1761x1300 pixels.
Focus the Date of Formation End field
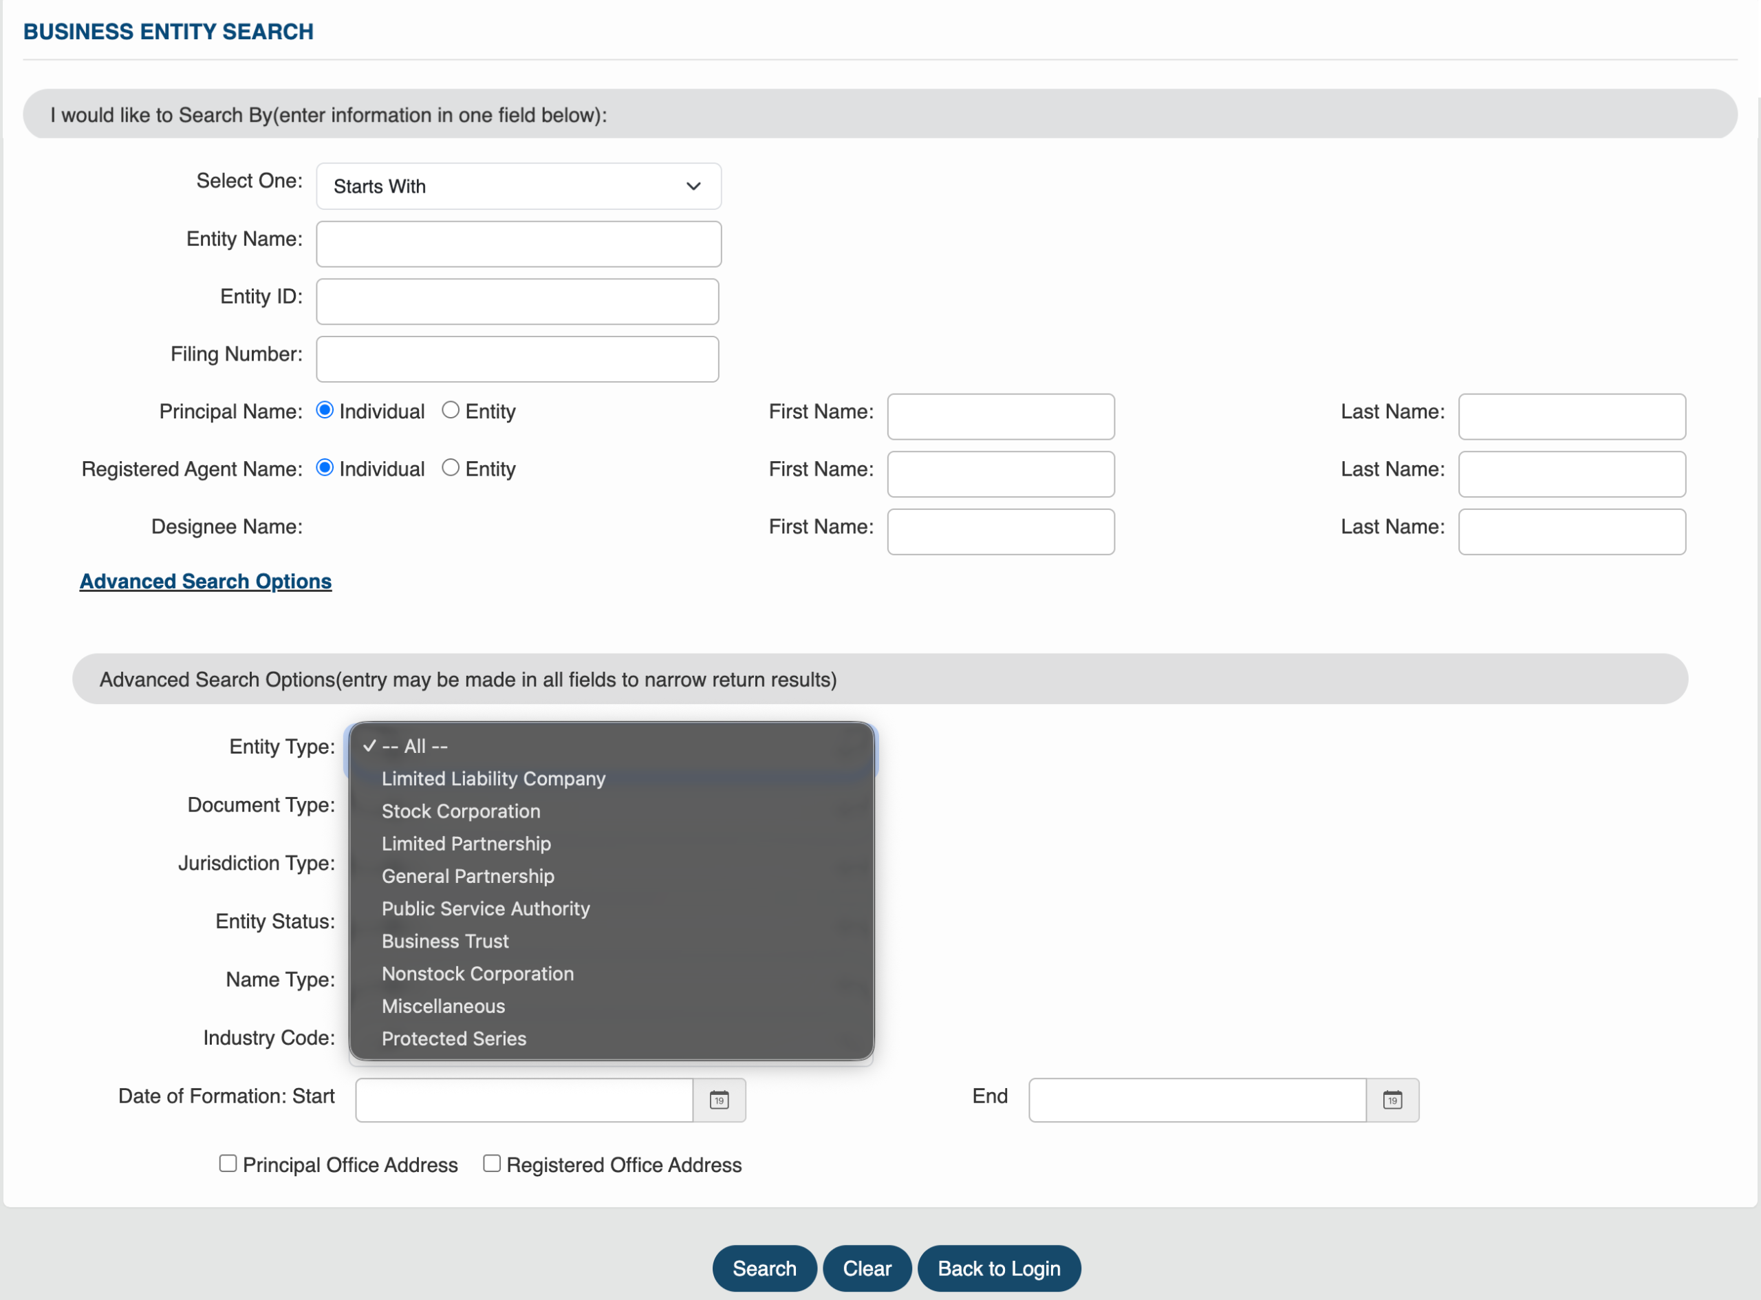coord(1198,1100)
